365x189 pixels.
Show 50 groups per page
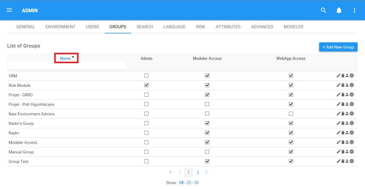click(x=196, y=183)
